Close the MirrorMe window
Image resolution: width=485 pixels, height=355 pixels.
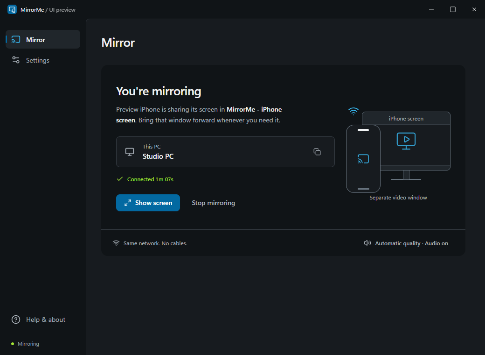474,9
